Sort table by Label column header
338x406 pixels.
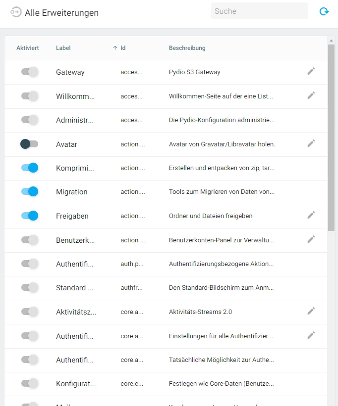(63, 48)
